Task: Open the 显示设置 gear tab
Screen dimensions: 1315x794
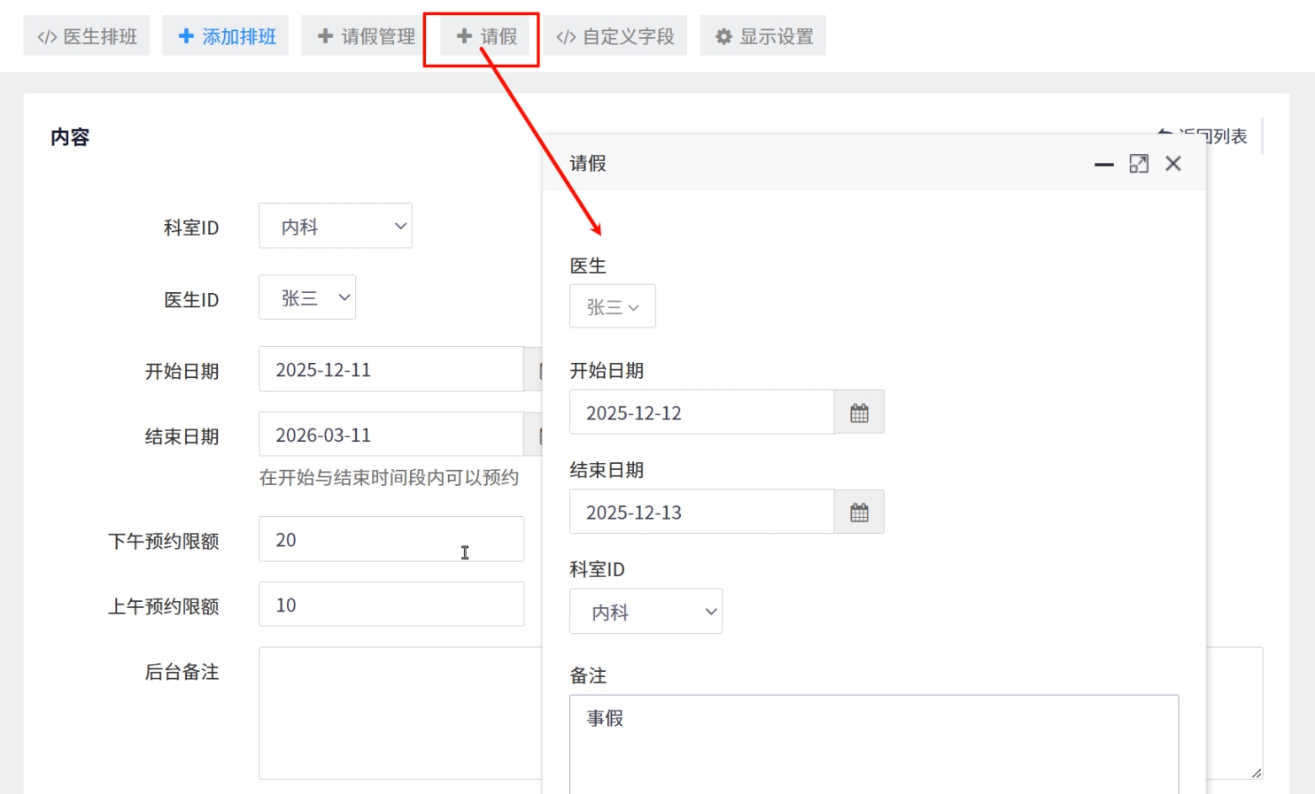Action: point(763,36)
